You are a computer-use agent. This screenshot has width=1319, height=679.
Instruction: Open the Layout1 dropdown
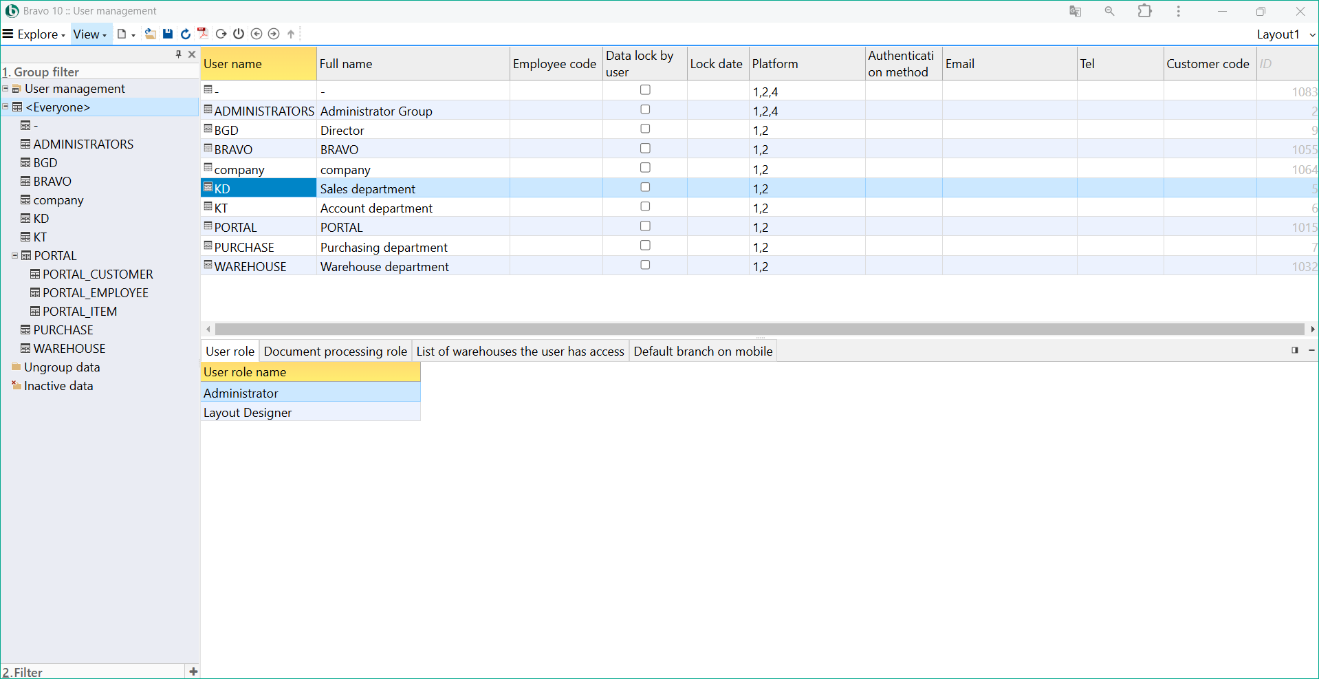click(1285, 34)
